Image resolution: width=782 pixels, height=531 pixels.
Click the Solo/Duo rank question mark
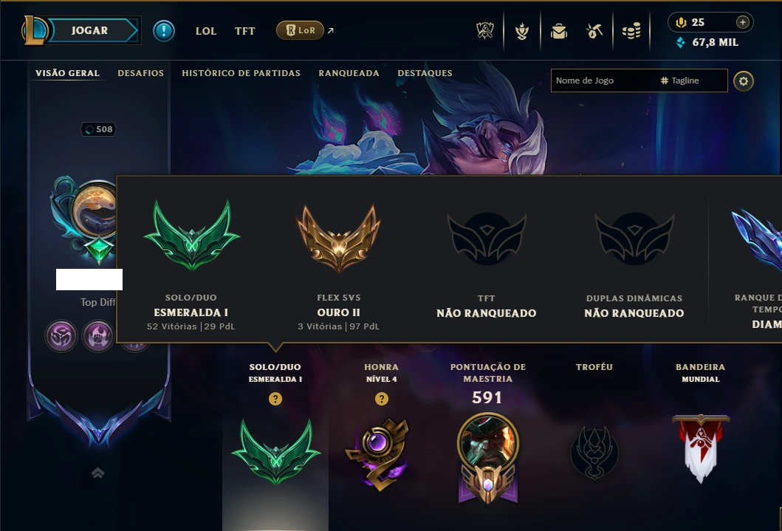pos(275,398)
